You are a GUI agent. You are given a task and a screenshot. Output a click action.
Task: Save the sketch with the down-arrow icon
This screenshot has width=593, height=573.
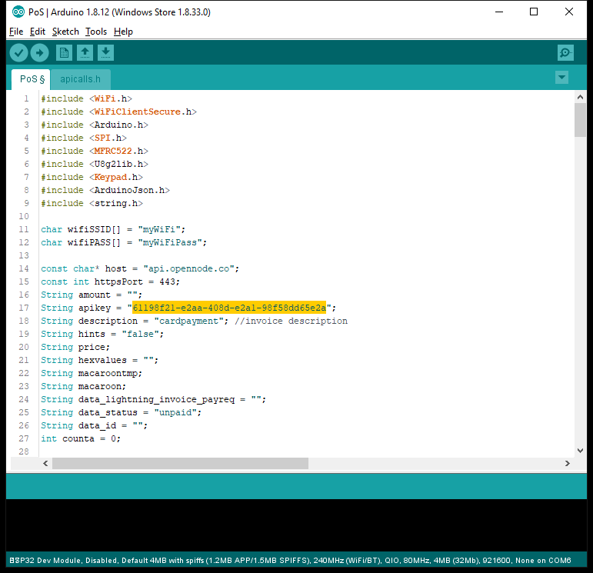coord(106,53)
